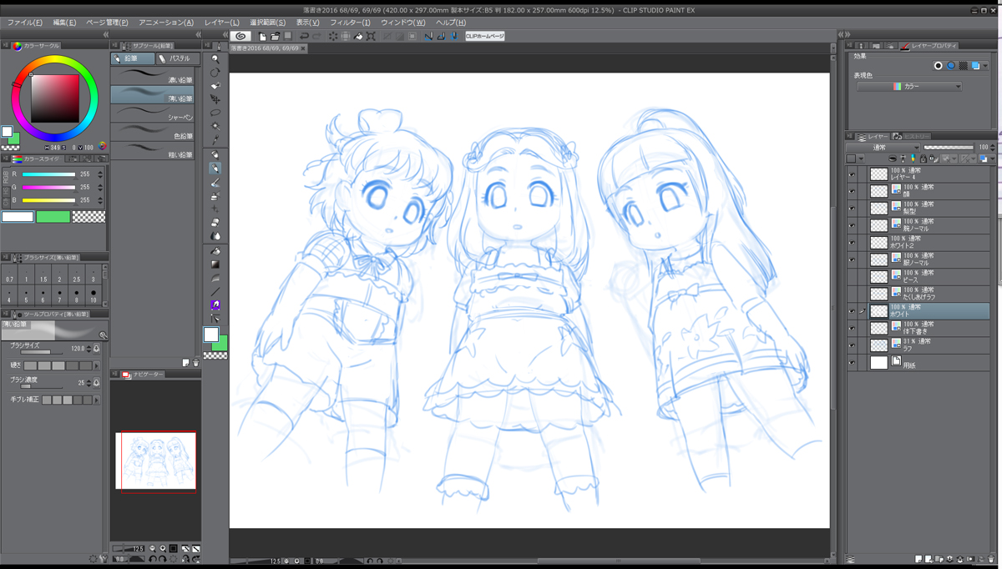Toggle visibility of layer ホワイト2
The image size is (1002, 569).
tap(852, 242)
